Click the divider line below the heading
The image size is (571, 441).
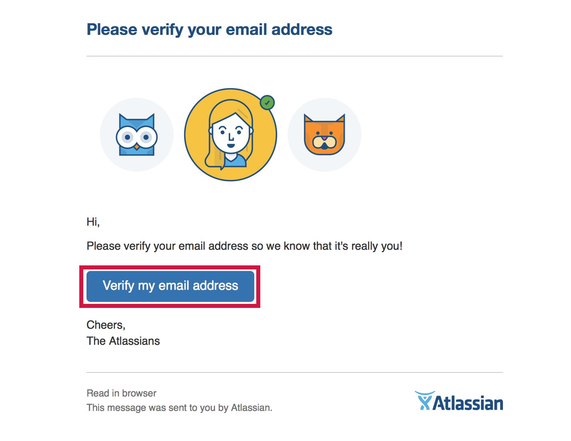[x=295, y=56]
